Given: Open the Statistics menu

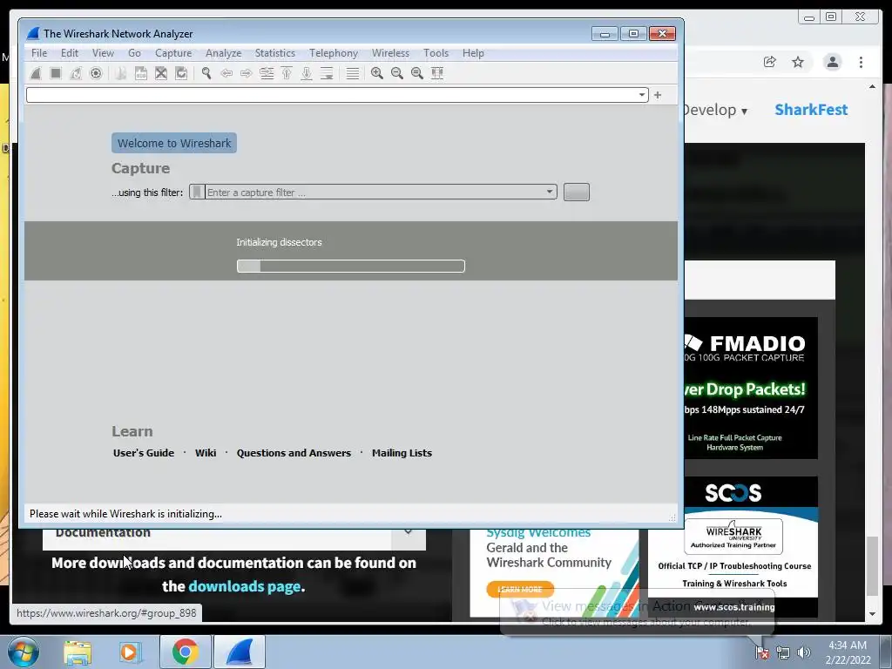Looking at the screenshot, I should (x=274, y=53).
